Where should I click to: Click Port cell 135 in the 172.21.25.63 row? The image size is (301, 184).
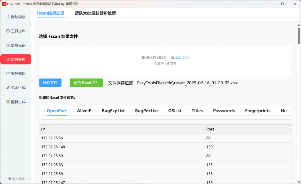(x=248, y=165)
